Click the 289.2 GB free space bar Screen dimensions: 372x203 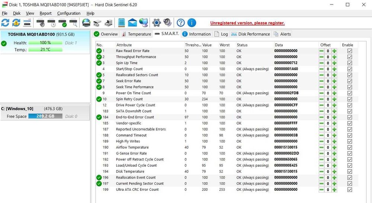(x=45, y=116)
